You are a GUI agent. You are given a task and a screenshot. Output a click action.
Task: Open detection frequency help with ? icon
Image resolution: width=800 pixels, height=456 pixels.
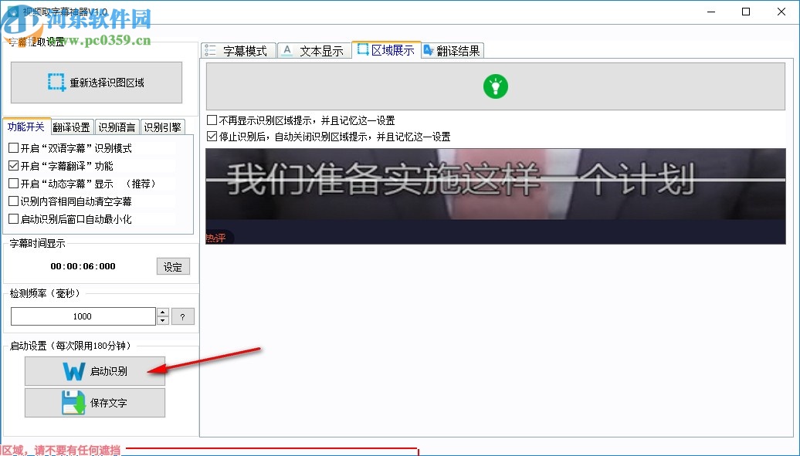click(183, 316)
